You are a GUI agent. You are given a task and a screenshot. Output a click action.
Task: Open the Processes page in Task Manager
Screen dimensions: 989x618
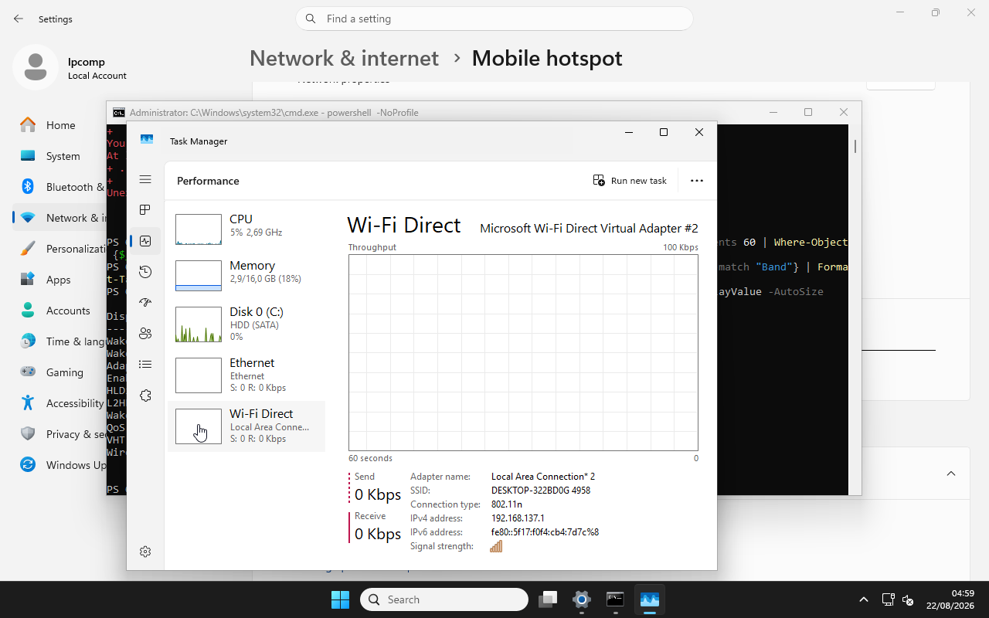145,210
